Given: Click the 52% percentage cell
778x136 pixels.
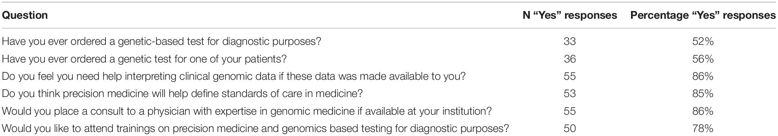Looking at the screenshot, I should click(x=703, y=42).
